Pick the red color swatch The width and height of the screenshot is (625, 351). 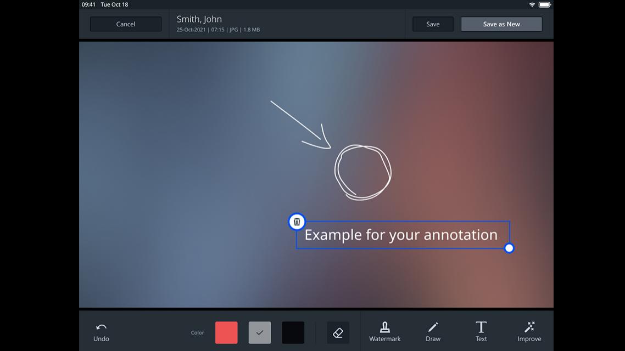point(226,333)
